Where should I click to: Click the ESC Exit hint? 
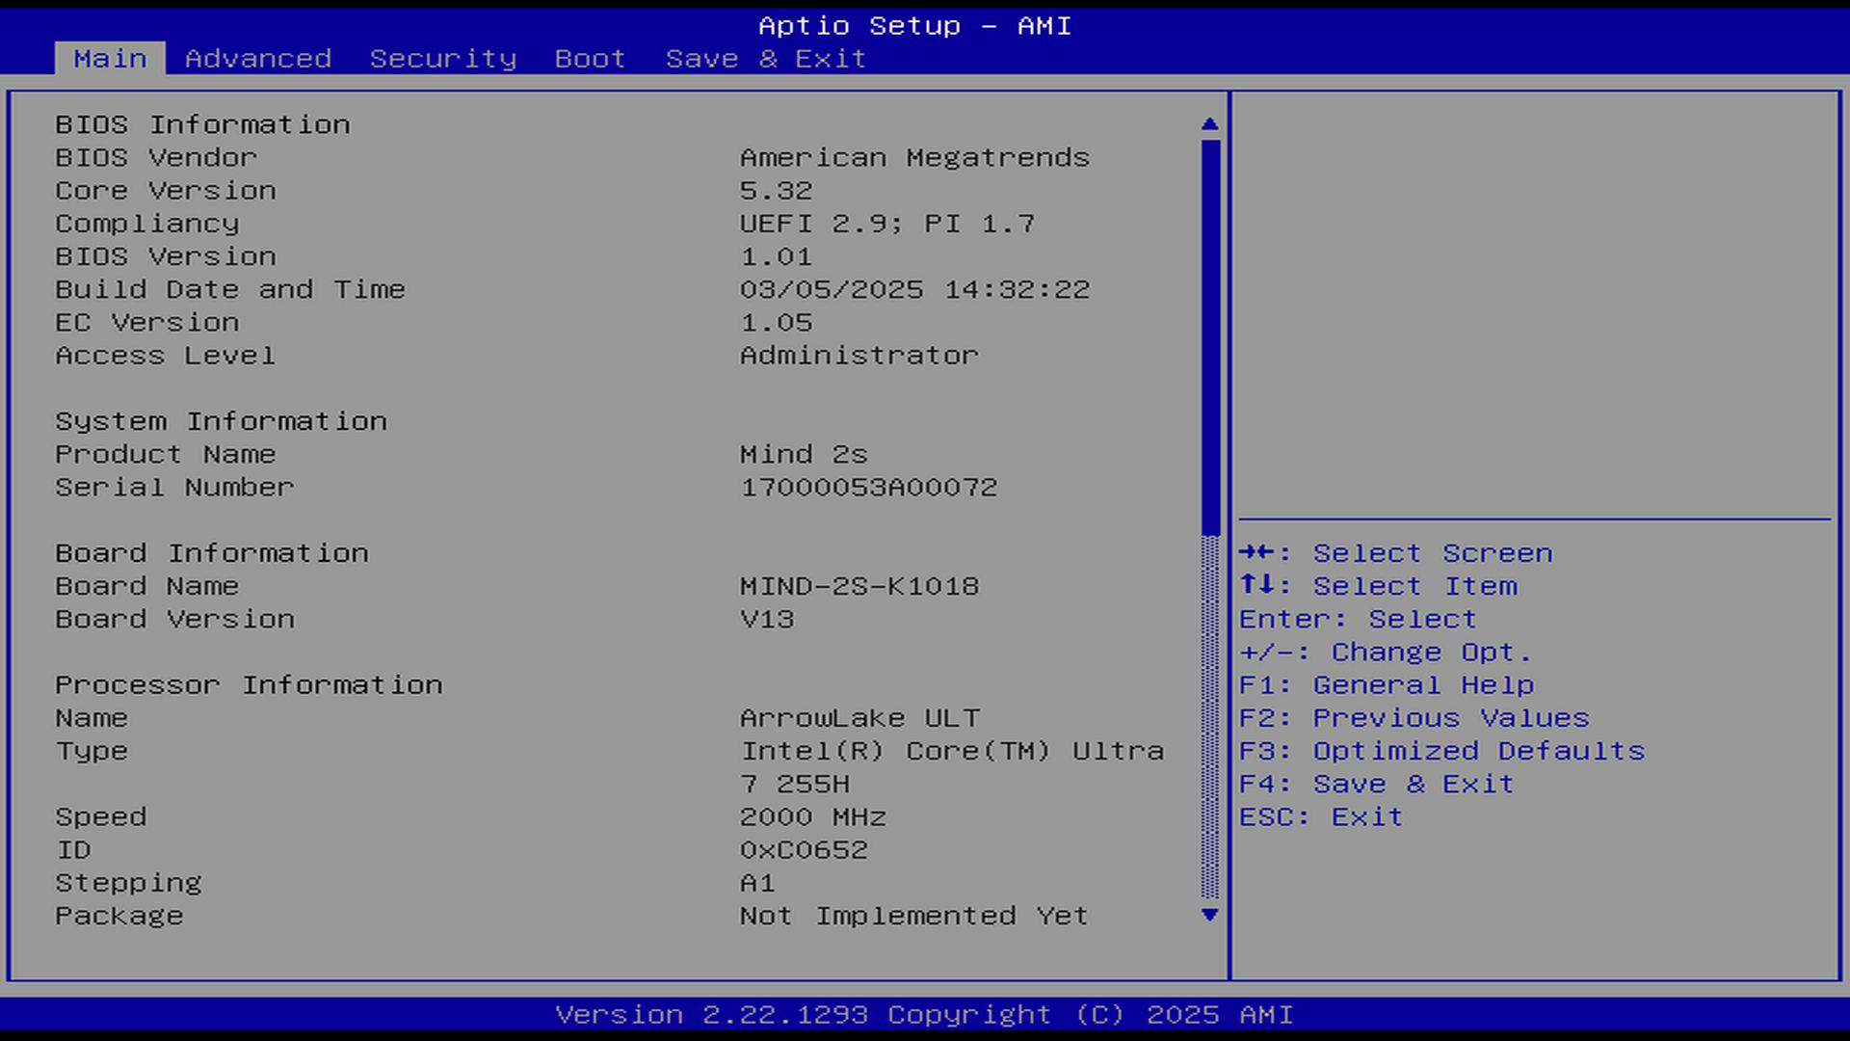pyautogui.click(x=1320, y=817)
